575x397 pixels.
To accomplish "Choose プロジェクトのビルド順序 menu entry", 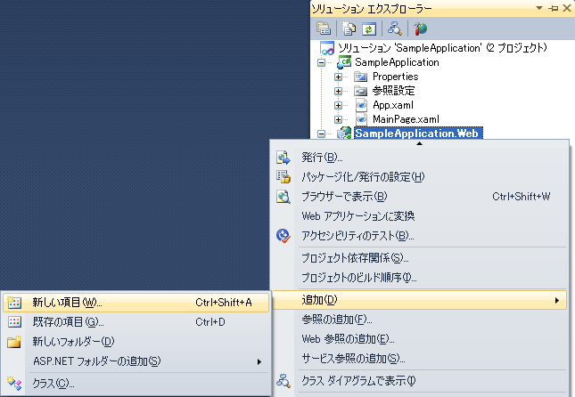I will [420, 278].
